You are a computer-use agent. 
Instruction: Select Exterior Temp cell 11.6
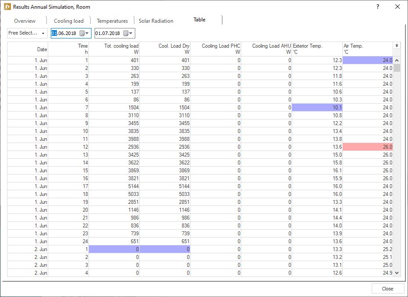tap(317, 84)
